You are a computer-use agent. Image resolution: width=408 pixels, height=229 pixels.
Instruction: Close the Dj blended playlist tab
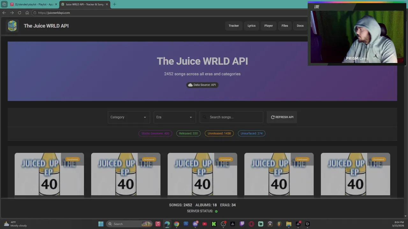56,4
